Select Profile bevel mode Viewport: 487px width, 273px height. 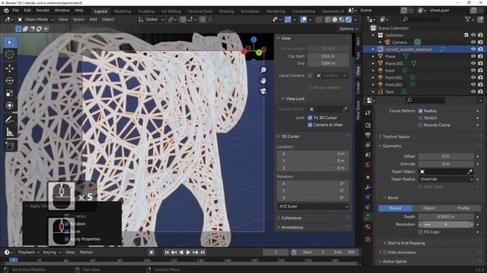463,209
